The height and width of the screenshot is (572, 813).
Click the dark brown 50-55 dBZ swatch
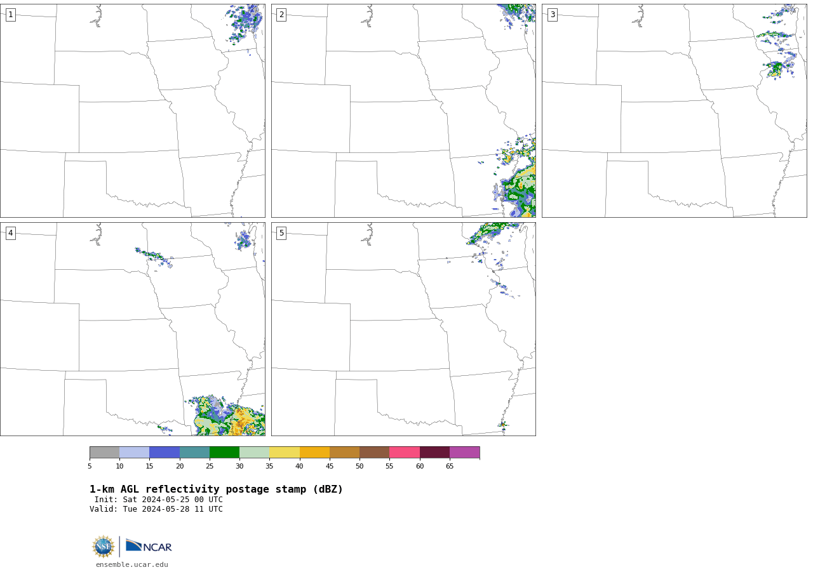coord(374,452)
